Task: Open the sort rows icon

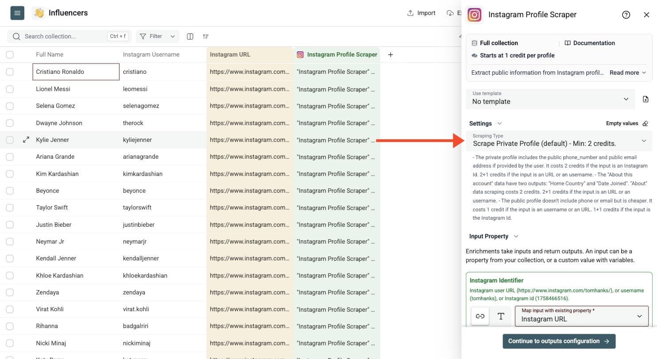Action: tap(206, 36)
